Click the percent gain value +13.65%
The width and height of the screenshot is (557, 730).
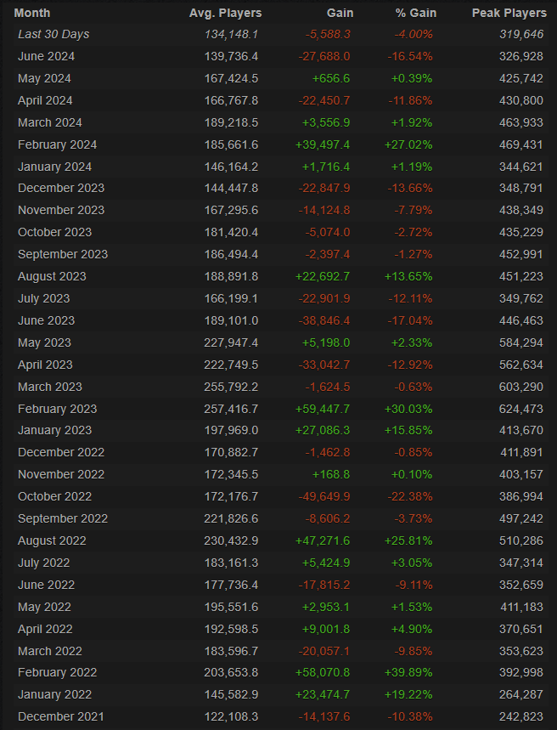click(408, 276)
